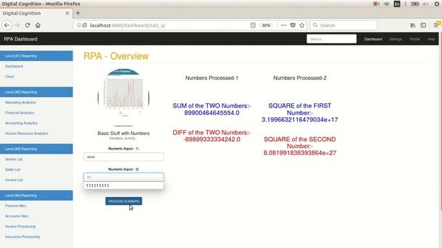Open Finance Misc. in sidebar

tap(16, 206)
